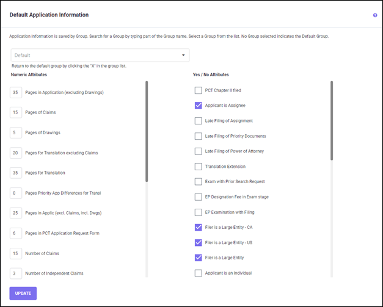Screen dimensions: 383x307
Task: Uncheck Applicant is Assignee
Action: point(198,106)
